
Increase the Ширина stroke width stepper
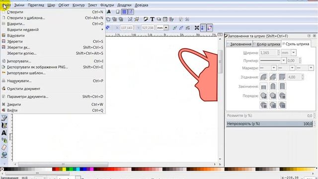coord(278,51)
